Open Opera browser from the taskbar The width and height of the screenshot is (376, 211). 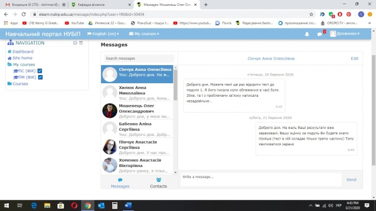pos(74,206)
